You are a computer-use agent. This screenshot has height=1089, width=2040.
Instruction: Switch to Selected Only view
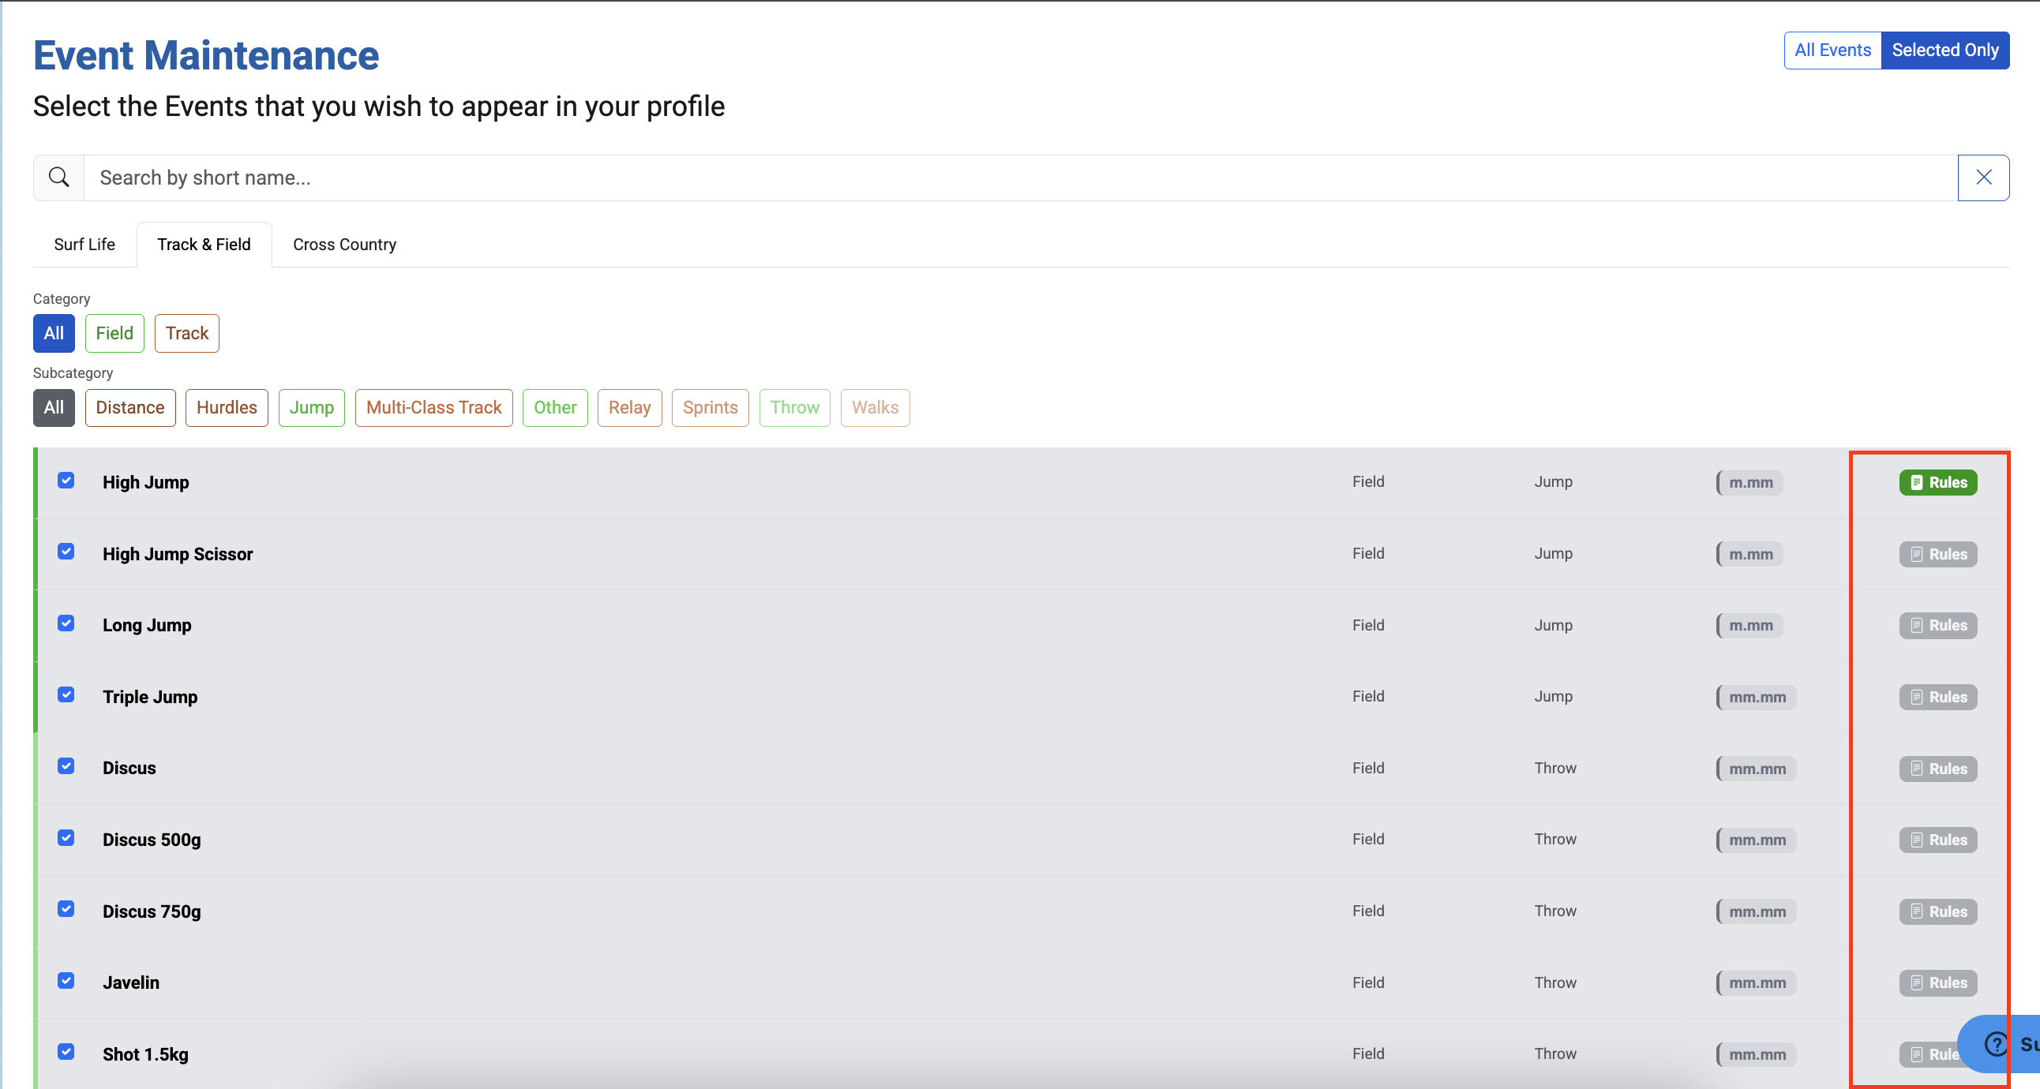point(1945,50)
